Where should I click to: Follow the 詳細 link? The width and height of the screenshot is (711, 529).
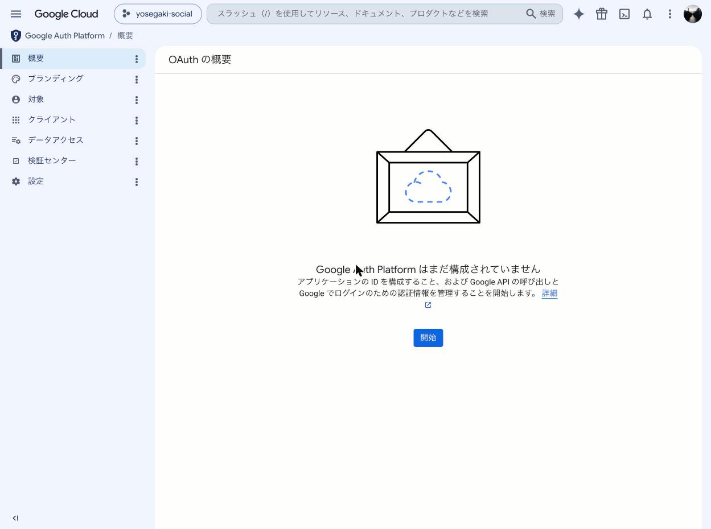pos(549,294)
